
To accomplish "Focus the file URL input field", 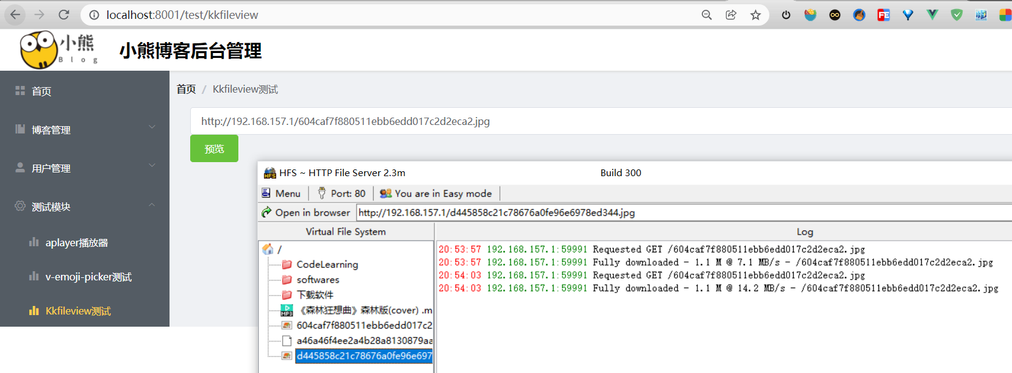I will [601, 121].
